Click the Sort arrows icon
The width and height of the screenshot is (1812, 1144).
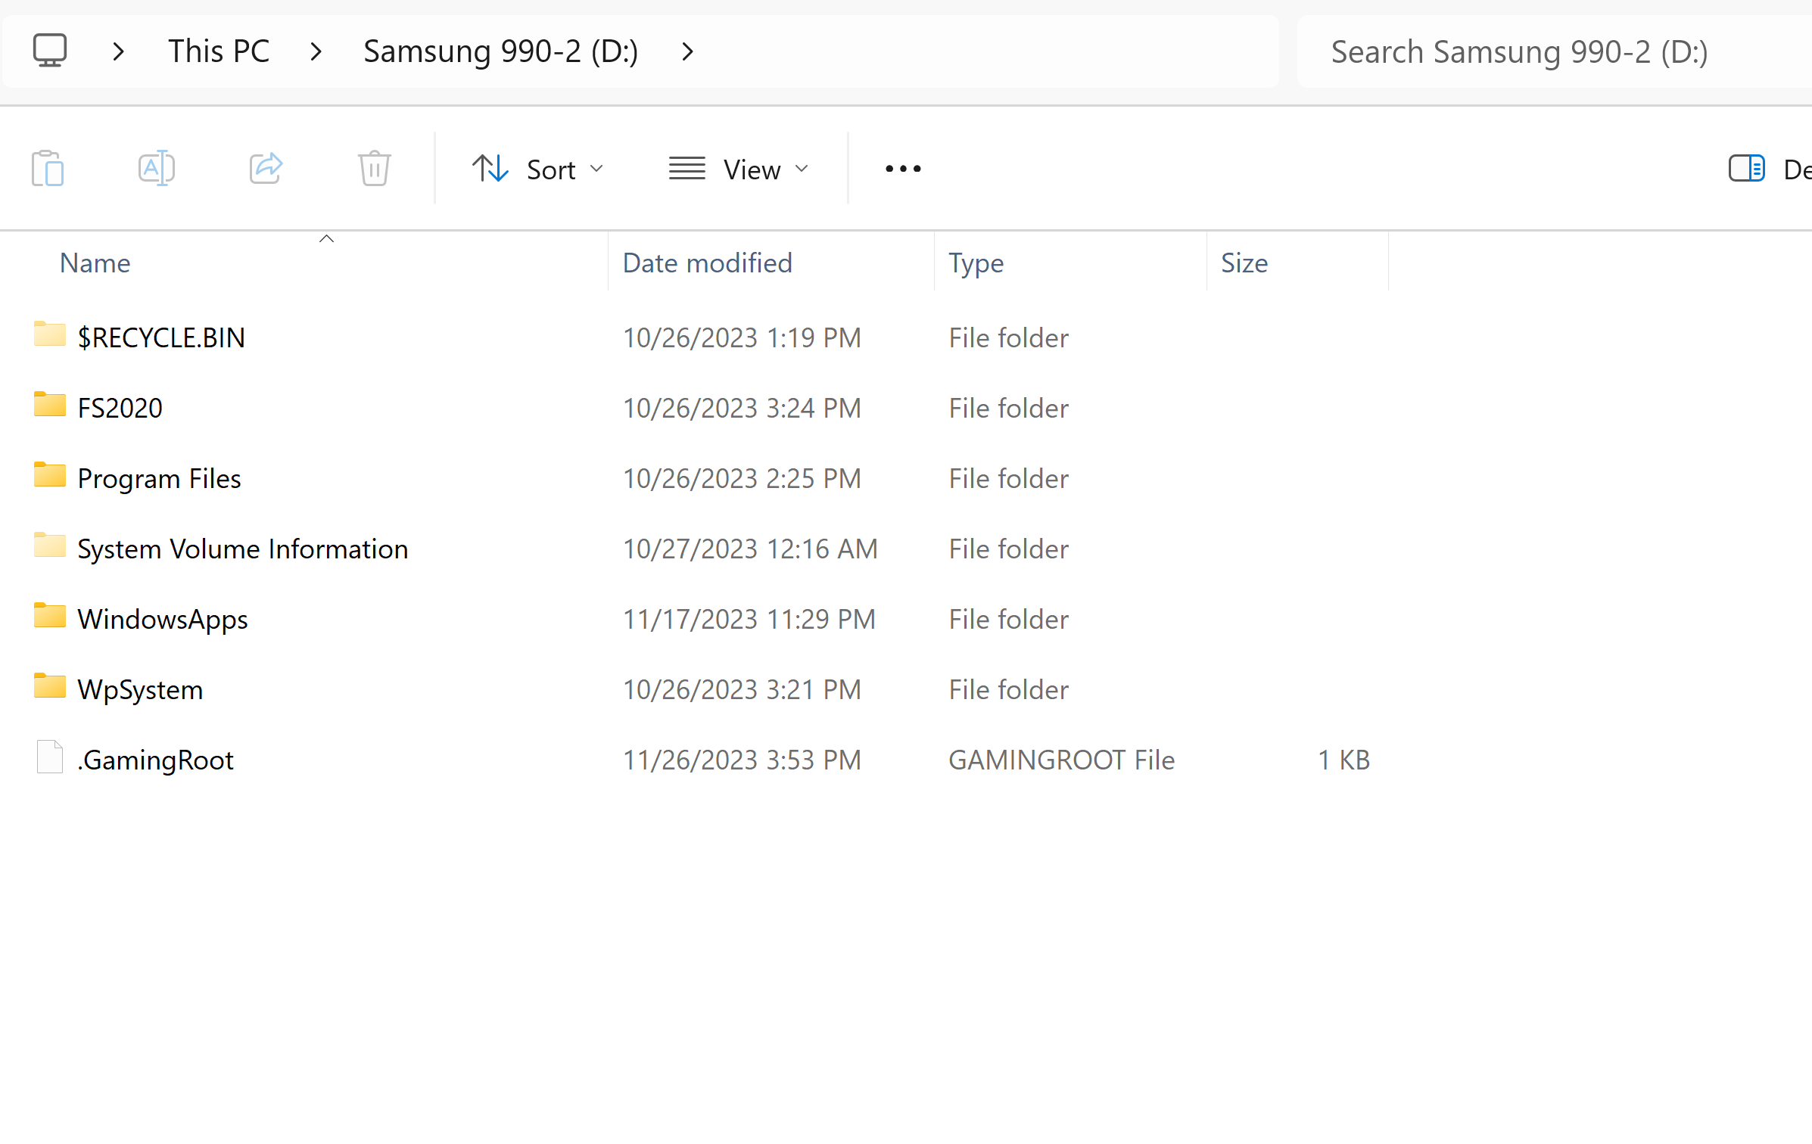click(x=489, y=168)
